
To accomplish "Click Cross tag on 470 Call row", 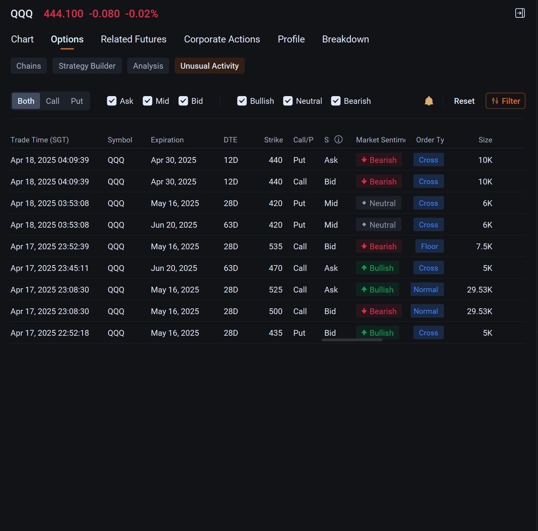I will [x=428, y=268].
